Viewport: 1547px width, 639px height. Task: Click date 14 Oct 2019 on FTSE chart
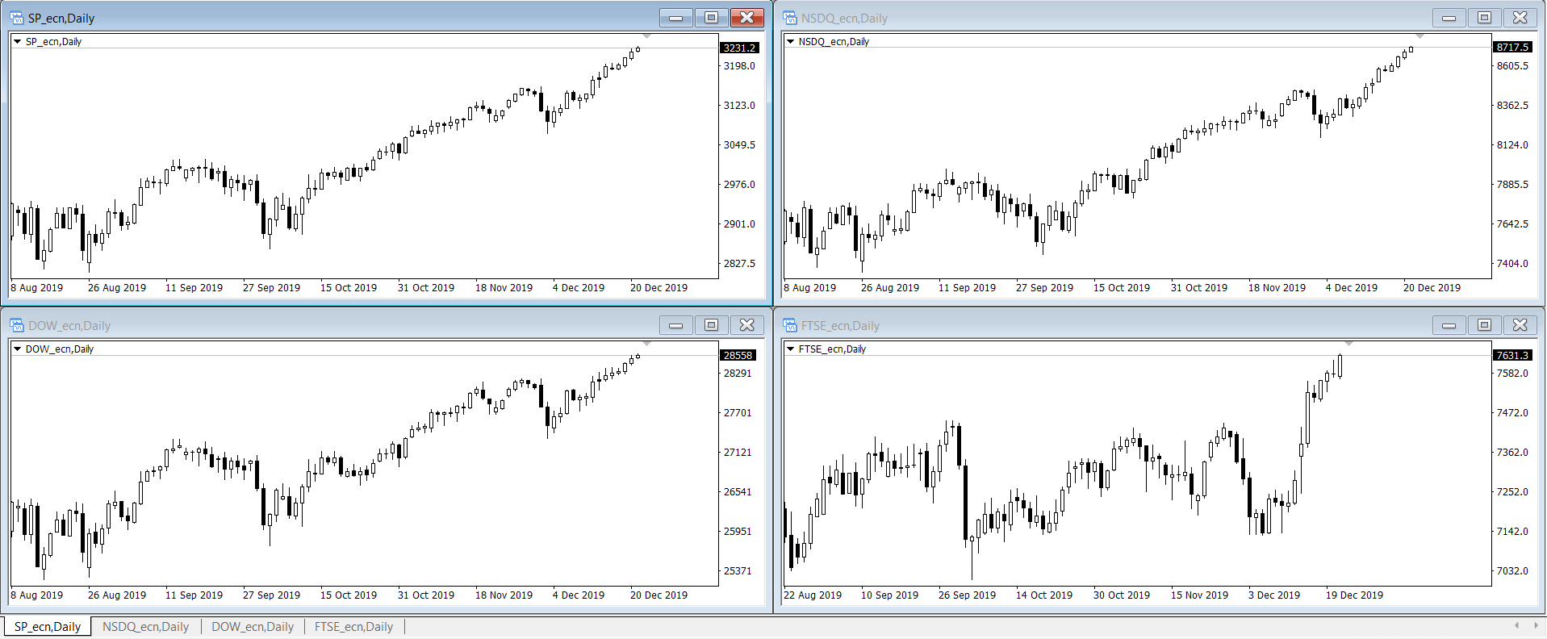tap(1044, 595)
